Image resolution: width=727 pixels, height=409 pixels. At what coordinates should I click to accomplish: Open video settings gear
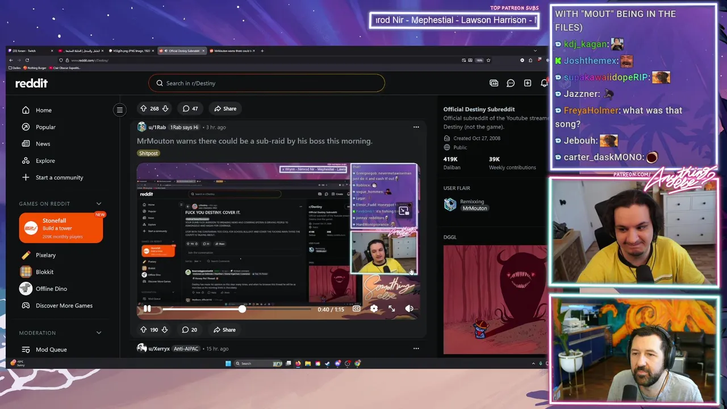pos(374,308)
